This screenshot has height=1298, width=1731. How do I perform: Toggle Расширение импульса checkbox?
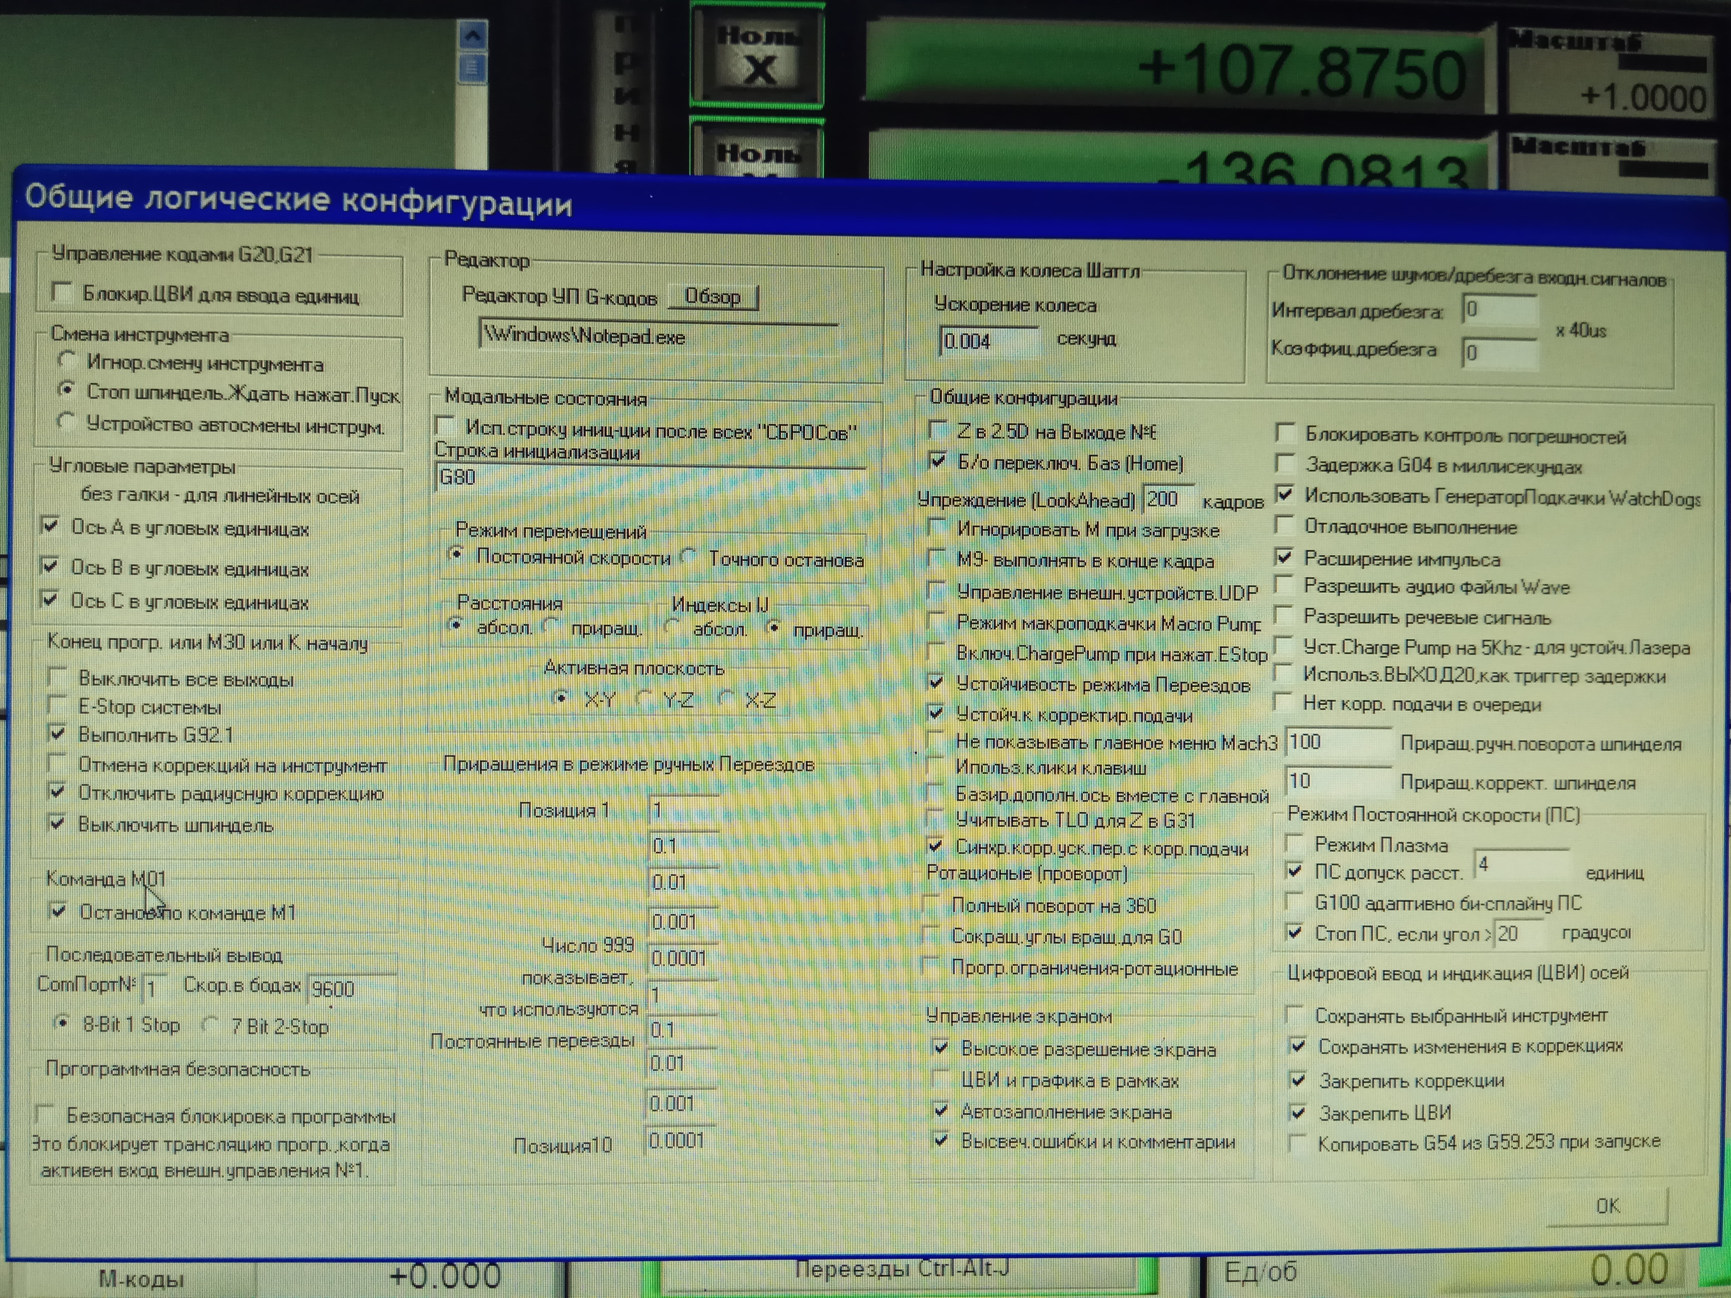[1284, 557]
